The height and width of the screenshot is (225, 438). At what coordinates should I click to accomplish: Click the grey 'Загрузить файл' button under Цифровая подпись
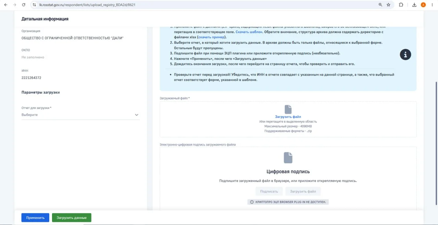(303, 192)
